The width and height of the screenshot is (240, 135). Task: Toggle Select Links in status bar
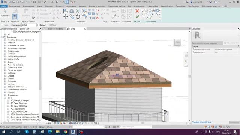click(205, 127)
